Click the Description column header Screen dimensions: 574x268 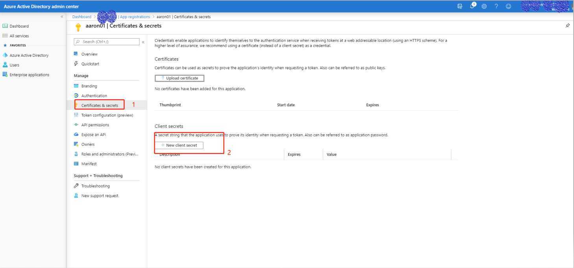[170, 155]
